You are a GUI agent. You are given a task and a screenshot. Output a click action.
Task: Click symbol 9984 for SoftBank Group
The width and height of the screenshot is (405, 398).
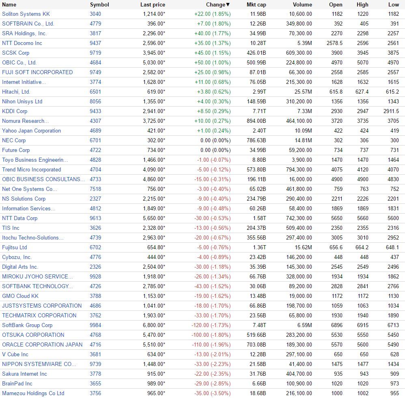95,325
